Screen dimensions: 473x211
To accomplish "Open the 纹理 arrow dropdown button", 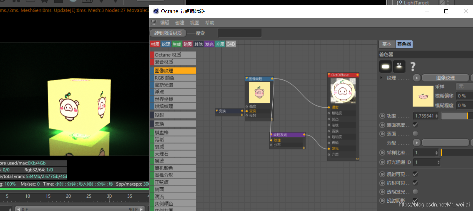I will [x=417, y=78].
